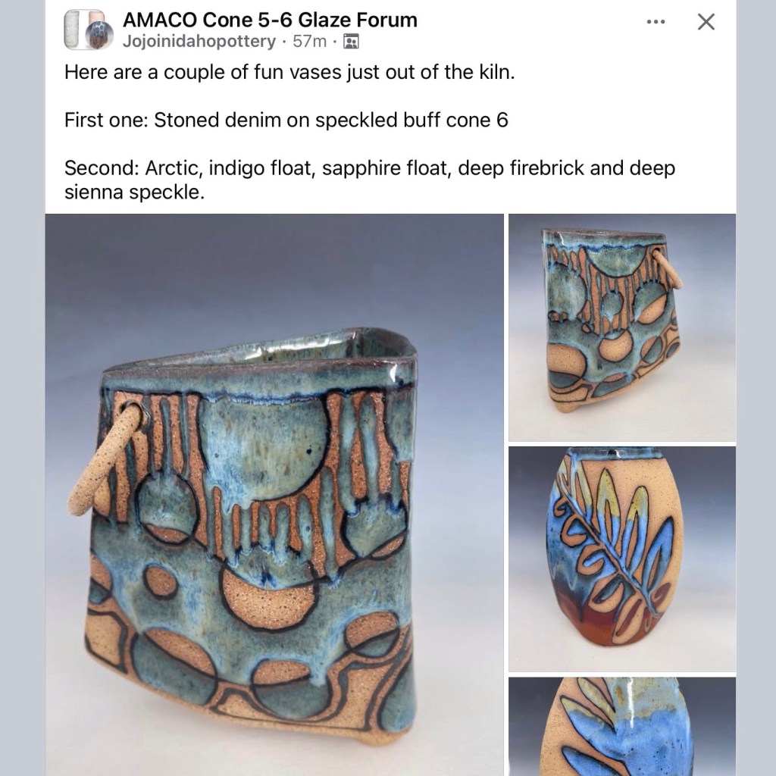
Task: Click the group members privacy icon
Action: click(x=351, y=42)
